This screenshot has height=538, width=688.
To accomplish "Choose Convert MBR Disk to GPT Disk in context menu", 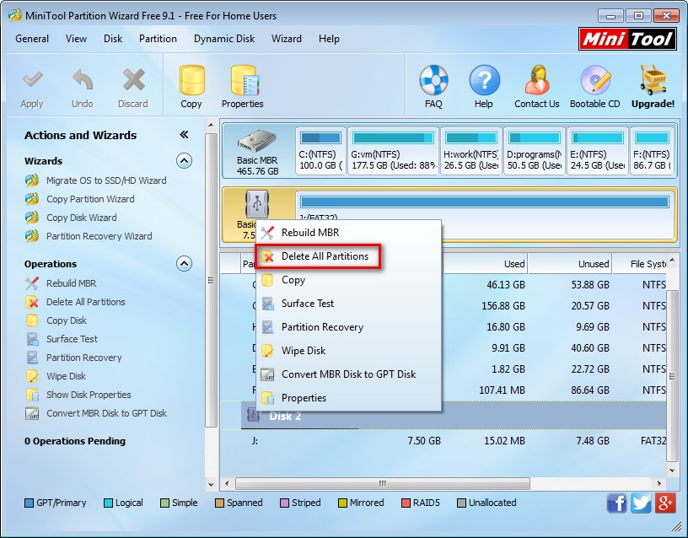I will [x=348, y=374].
